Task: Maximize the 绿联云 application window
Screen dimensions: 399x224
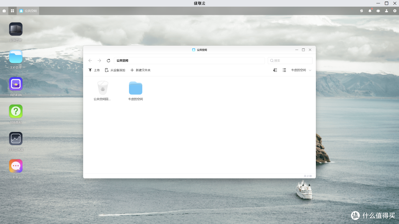Action: coord(386,3)
